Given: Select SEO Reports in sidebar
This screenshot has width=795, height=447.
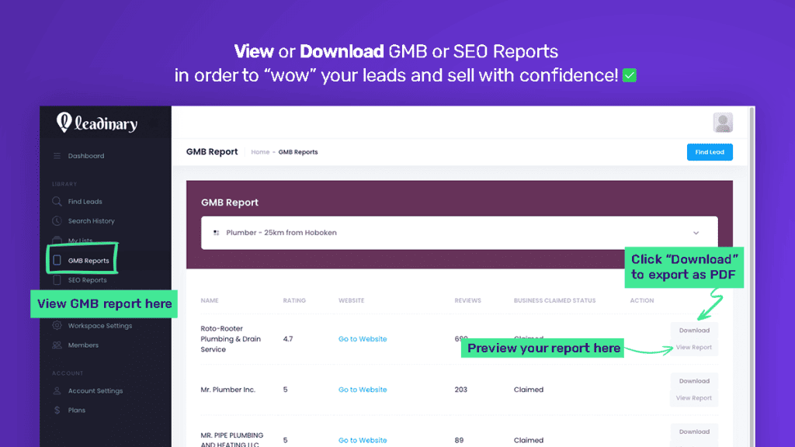Looking at the screenshot, I should (x=87, y=279).
